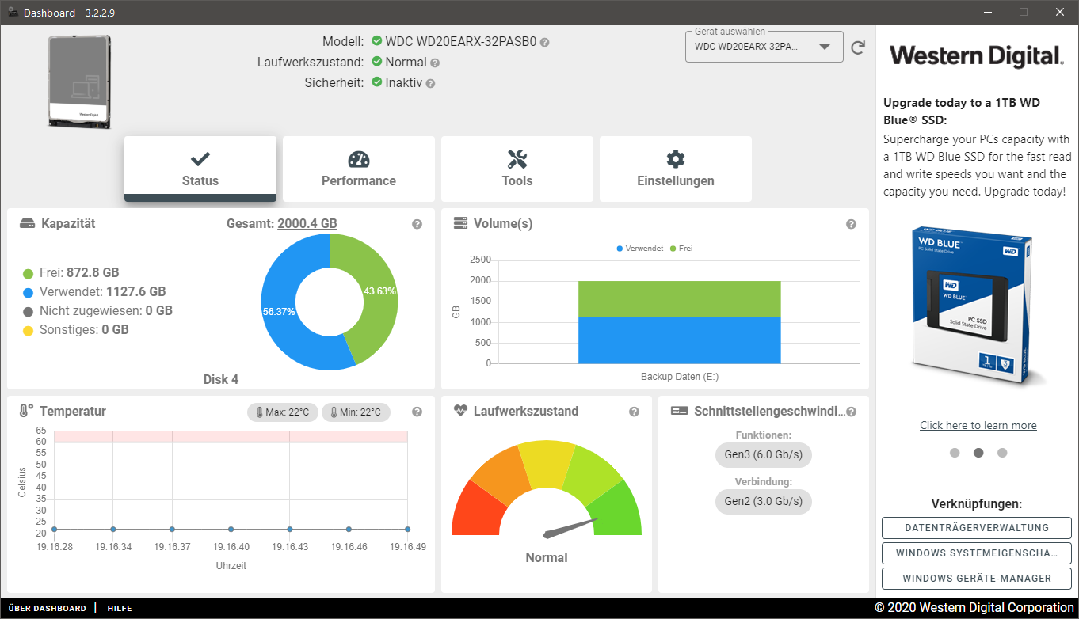Refresh the device list with the reload icon

pos(858,48)
